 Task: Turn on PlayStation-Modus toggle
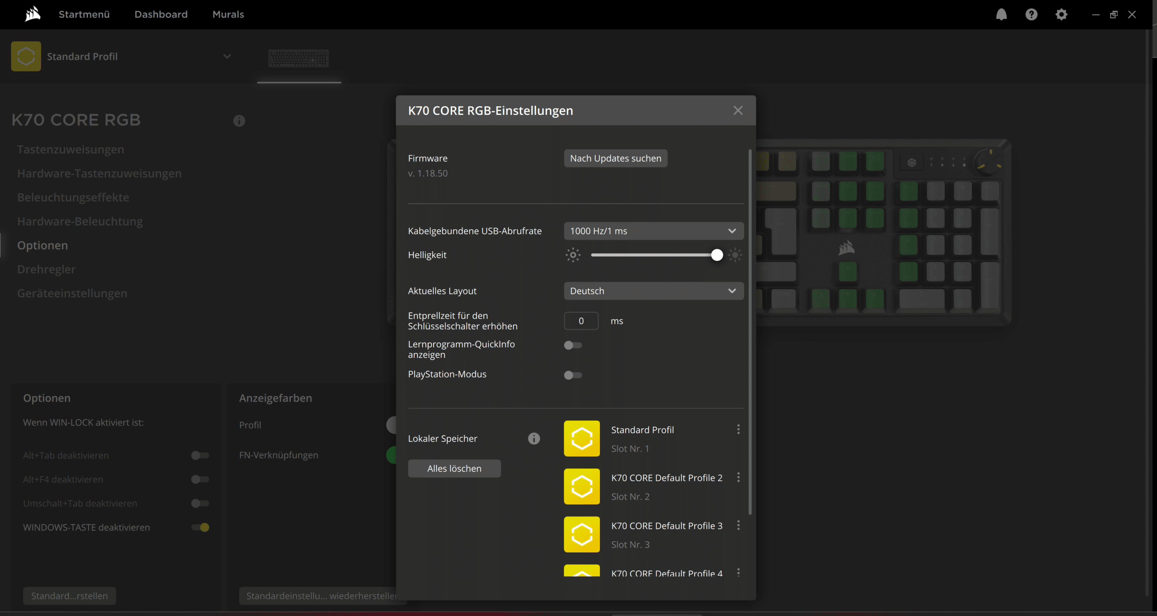click(573, 375)
